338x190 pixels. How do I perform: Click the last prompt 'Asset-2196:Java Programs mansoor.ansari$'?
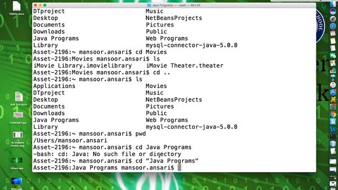click(x=104, y=168)
